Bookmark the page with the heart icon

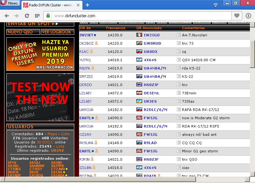click(237, 16)
